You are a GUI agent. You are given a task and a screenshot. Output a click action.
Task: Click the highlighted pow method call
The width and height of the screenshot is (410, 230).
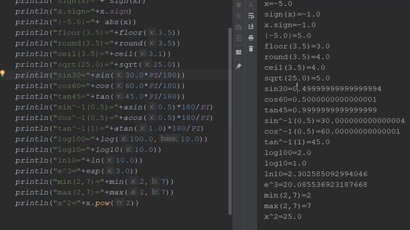(102, 203)
